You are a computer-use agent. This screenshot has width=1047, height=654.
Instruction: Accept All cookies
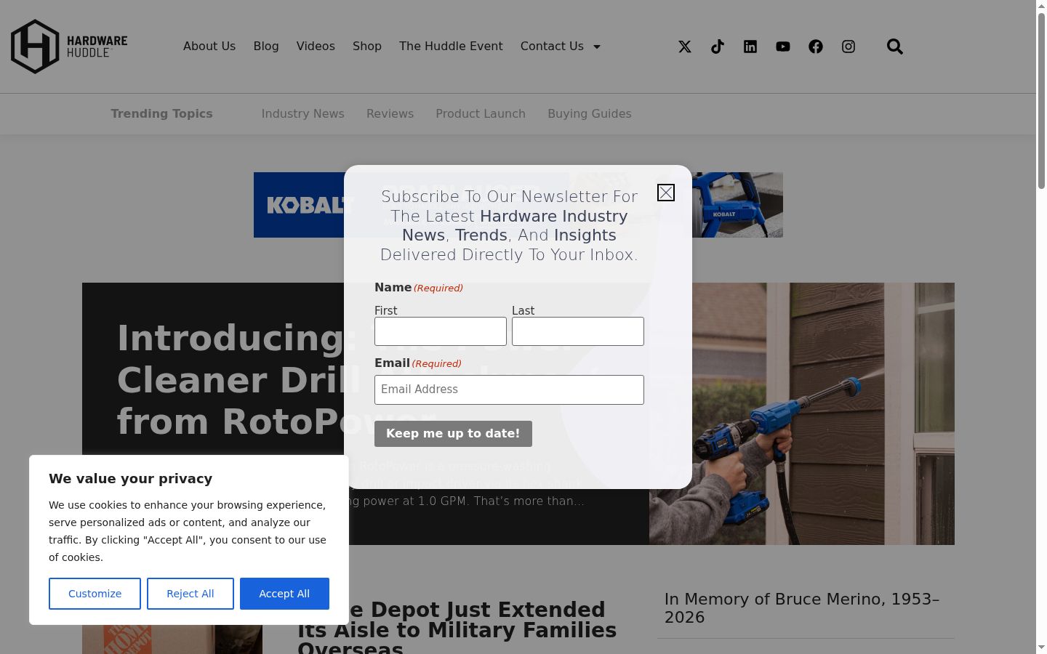[x=284, y=594]
